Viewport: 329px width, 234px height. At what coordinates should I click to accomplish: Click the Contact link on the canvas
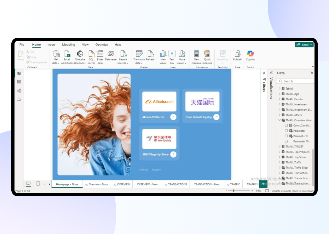point(144,170)
